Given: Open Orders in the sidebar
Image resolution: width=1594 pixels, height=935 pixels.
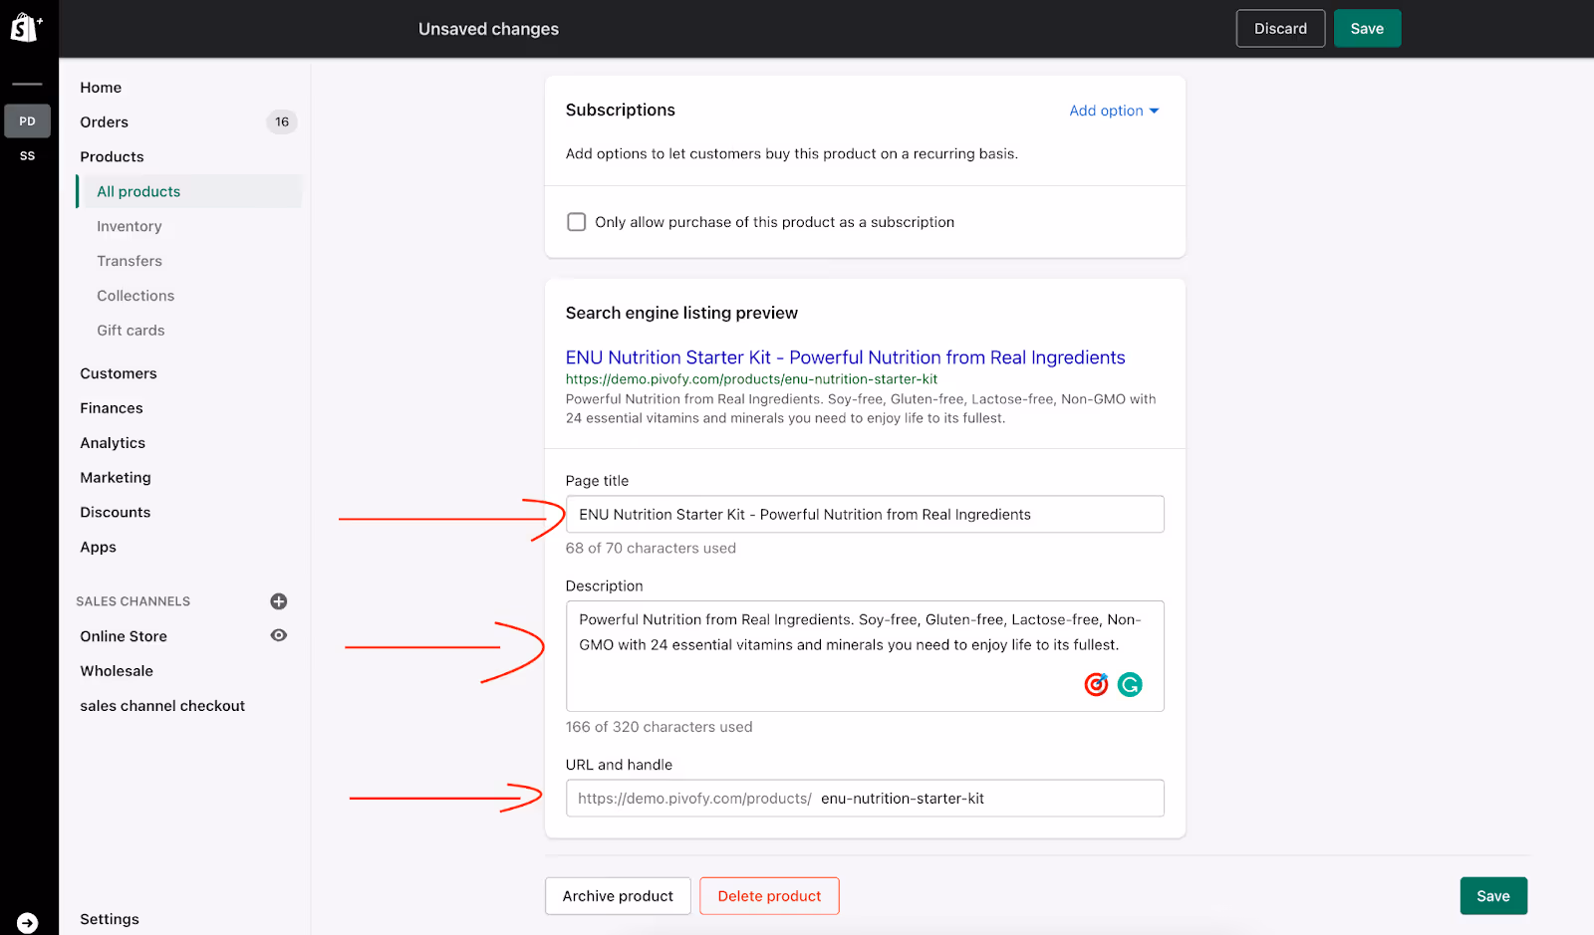Looking at the screenshot, I should pos(105,122).
